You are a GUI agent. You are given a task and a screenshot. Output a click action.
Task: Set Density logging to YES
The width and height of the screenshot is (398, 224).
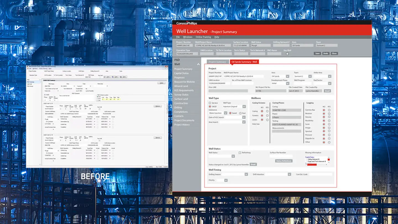pyautogui.click(x=329, y=117)
